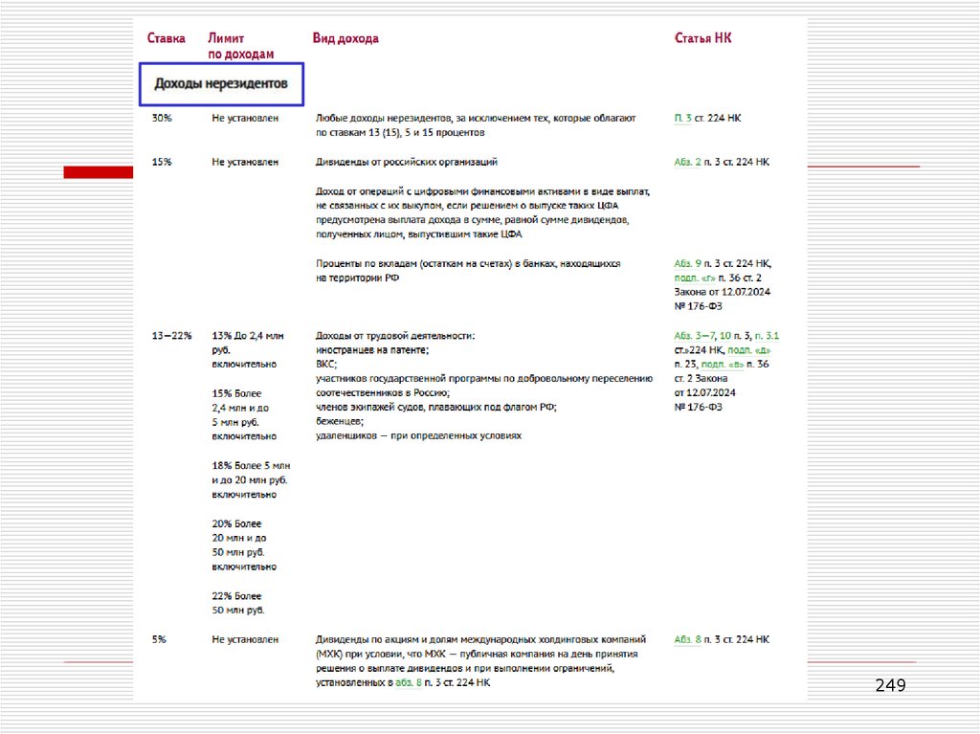Screen dimensions: 980x734
Task: Select "Проценты по вкладам" text
Action: click(x=367, y=264)
